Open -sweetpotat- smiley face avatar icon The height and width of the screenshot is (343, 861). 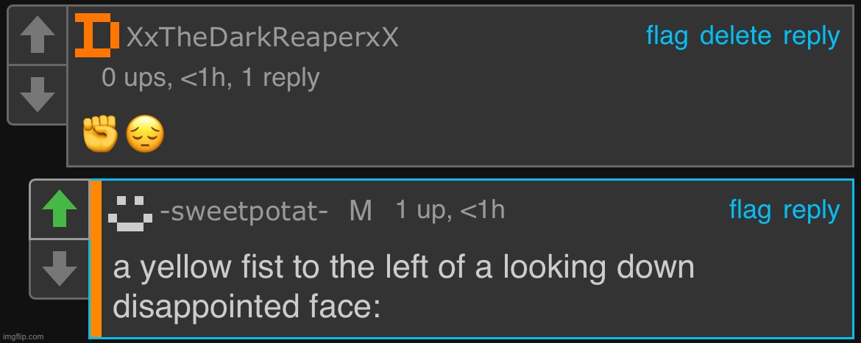click(130, 211)
